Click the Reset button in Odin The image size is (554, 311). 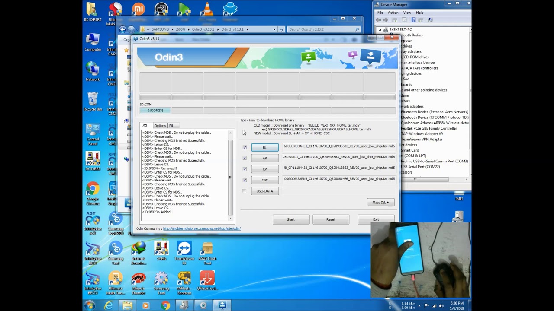pyautogui.click(x=331, y=219)
